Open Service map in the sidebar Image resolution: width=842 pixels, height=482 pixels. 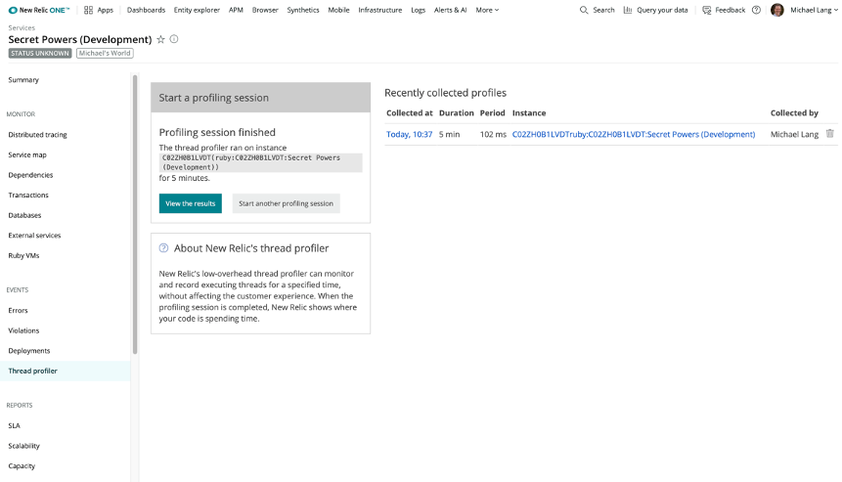coord(27,155)
